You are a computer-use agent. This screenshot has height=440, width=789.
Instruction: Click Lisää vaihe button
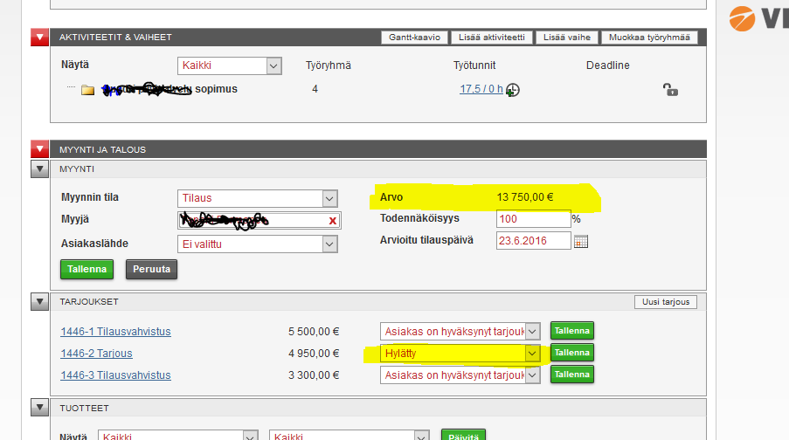[x=566, y=38]
